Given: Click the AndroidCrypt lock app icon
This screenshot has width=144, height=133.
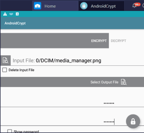Looking at the screenshot, I should click(84, 6).
